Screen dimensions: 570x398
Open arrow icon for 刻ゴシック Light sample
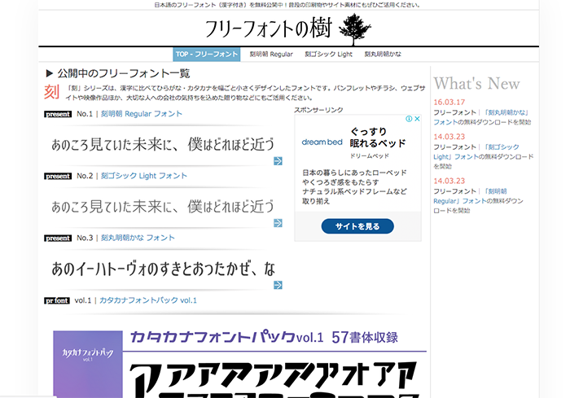278,223
